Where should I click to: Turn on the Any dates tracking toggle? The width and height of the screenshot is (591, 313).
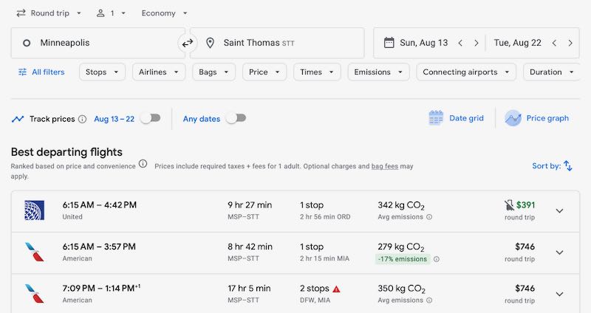click(236, 118)
